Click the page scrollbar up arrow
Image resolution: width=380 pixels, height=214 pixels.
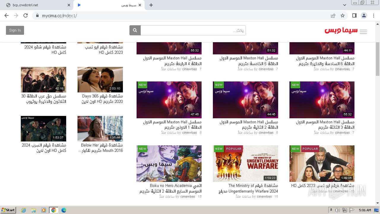click(x=378, y=24)
